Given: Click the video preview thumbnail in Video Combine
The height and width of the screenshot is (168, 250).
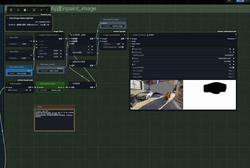Looking at the screenshot, I should 183,95.
